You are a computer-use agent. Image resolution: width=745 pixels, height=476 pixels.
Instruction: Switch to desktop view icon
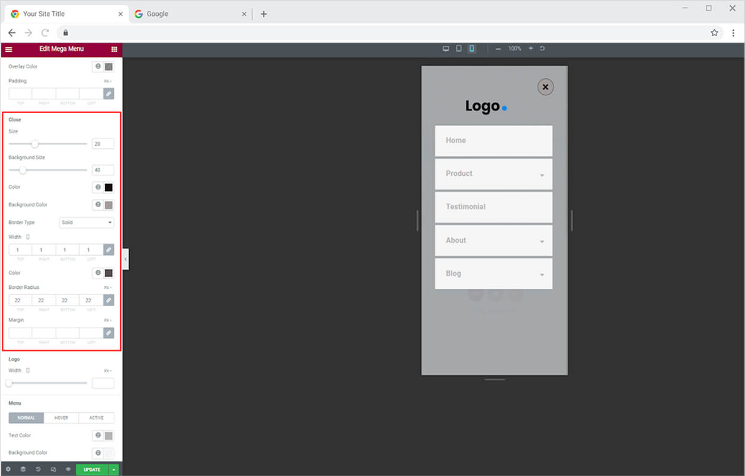[446, 49]
